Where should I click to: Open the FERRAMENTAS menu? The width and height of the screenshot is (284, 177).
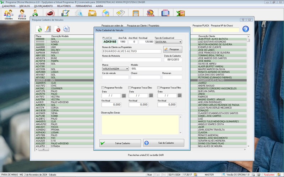(83, 6)
